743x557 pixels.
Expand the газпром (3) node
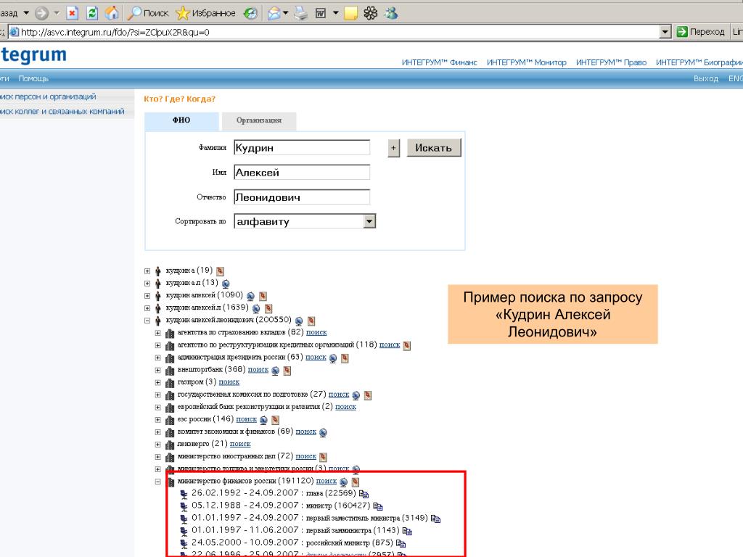click(x=158, y=383)
